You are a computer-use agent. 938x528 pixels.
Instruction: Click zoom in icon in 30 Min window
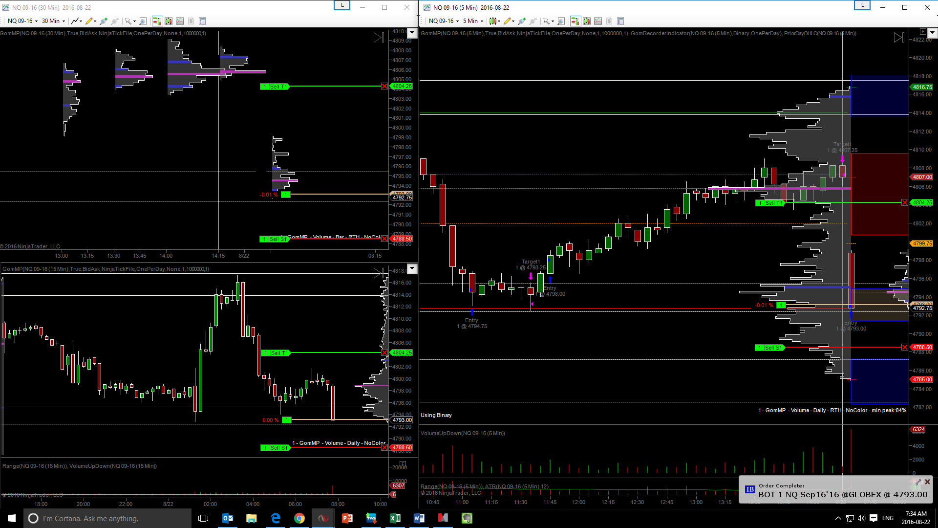tap(104, 21)
